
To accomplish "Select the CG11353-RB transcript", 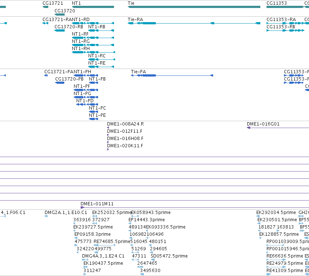I will pos(285,30).
